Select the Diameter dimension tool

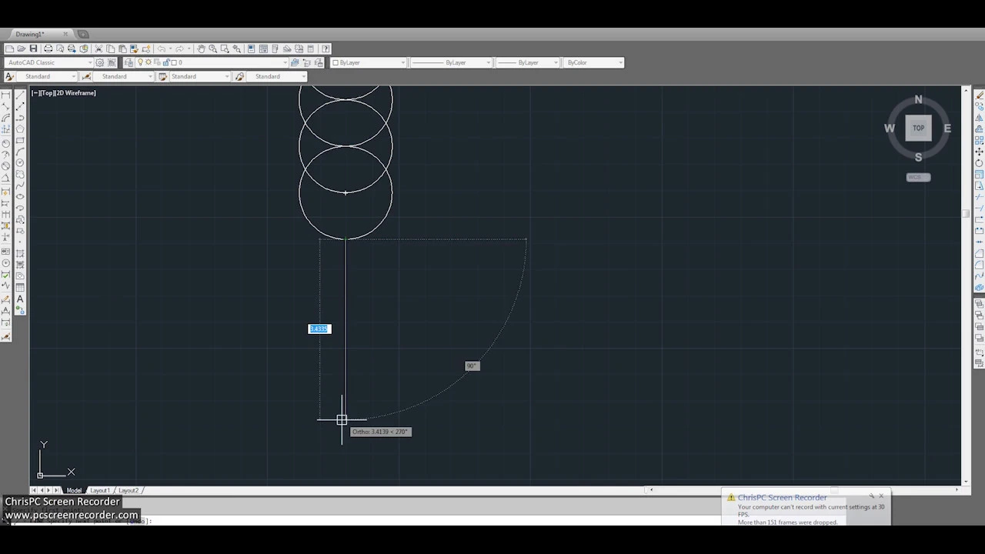[6, 165]
